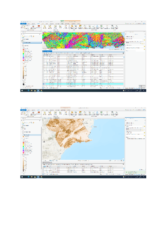This screenshot has height=236, width=166.
Task: Toggle the selected brown raster layer visibility checkbox
Action: point(23,135)
